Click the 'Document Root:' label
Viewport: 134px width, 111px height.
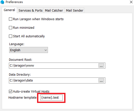pyautogui.click(x=21, y=60)
